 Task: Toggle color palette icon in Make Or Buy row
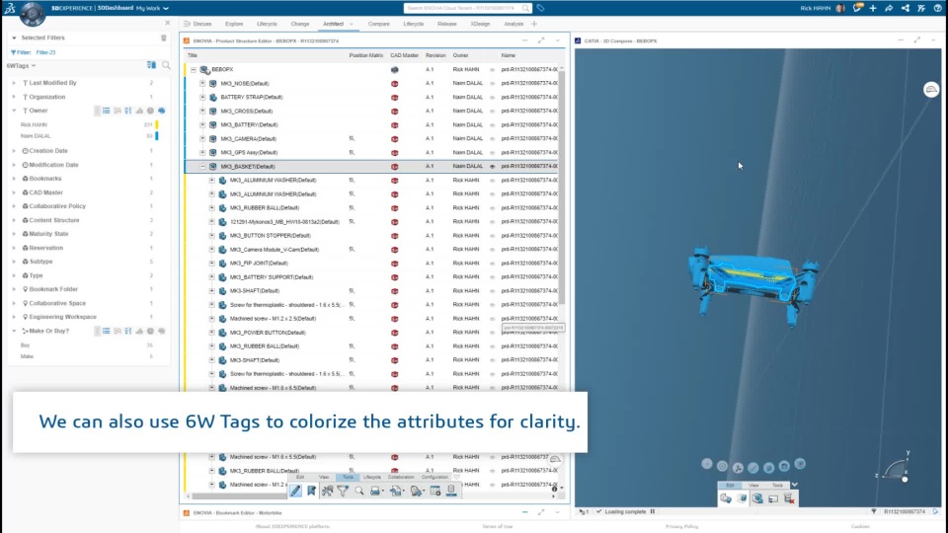161,332
